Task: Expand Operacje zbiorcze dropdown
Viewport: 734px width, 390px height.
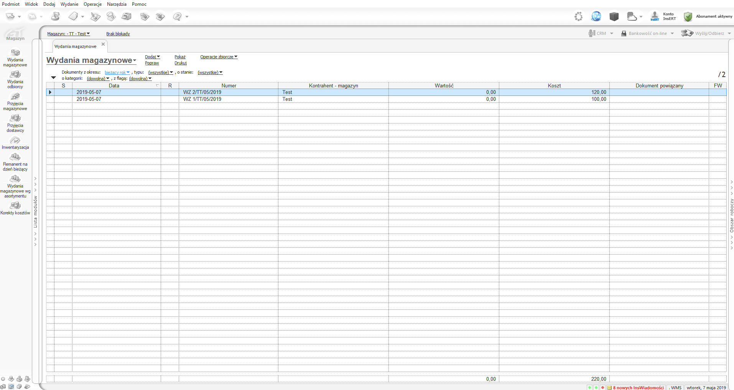Action: click(219, 57)
